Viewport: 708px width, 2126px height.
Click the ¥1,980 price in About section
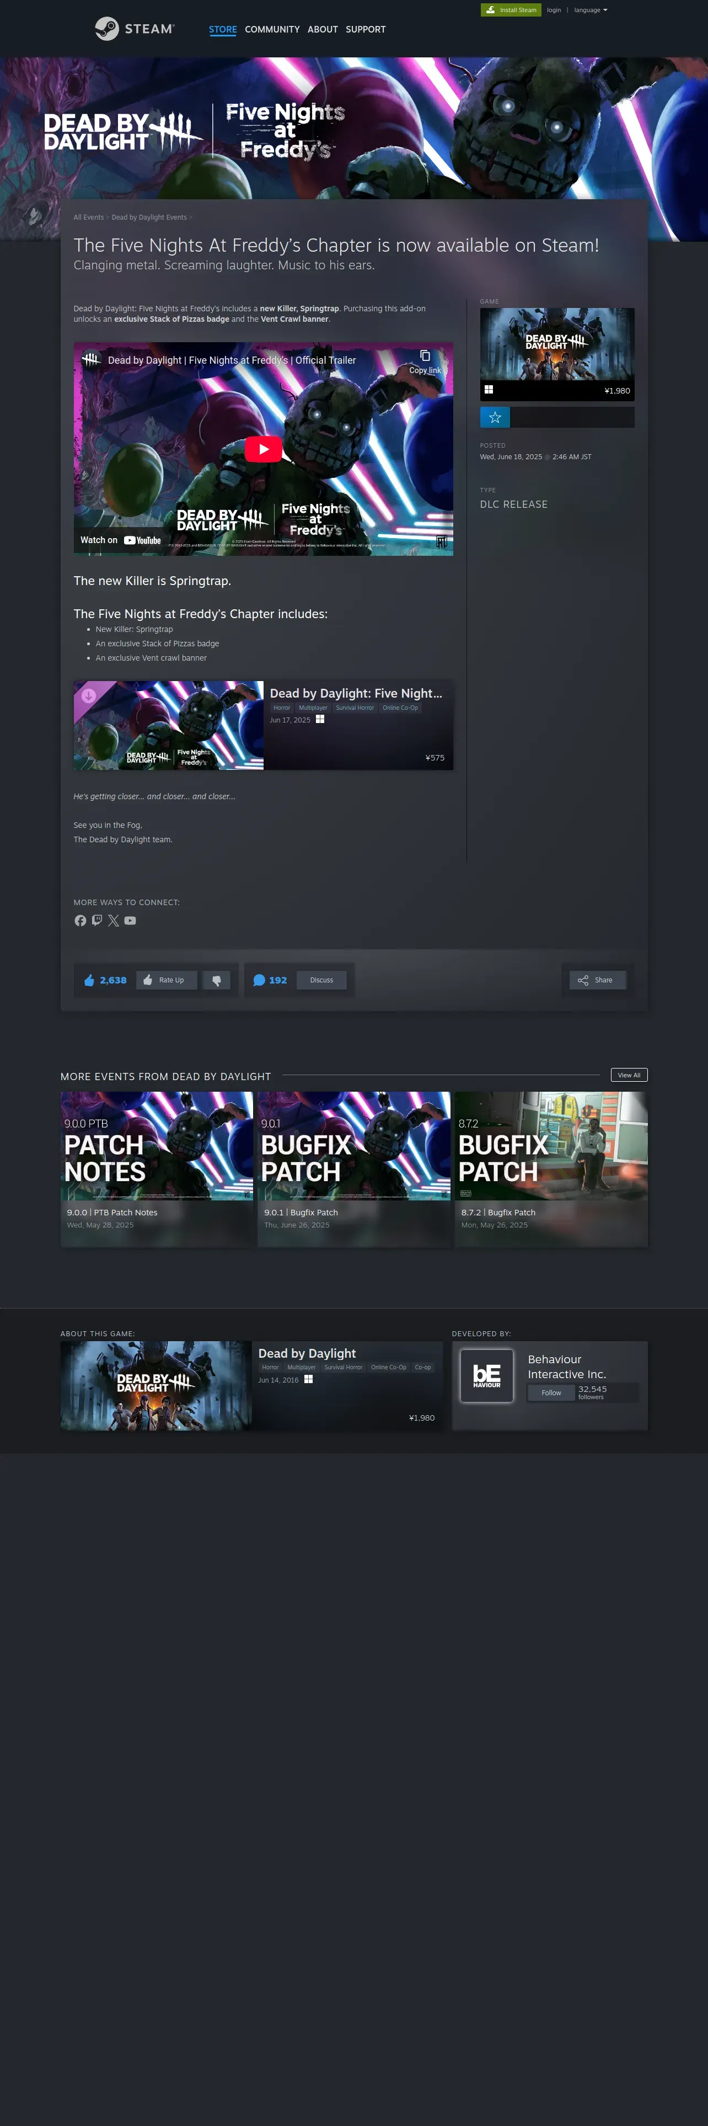click(422, 1418)
